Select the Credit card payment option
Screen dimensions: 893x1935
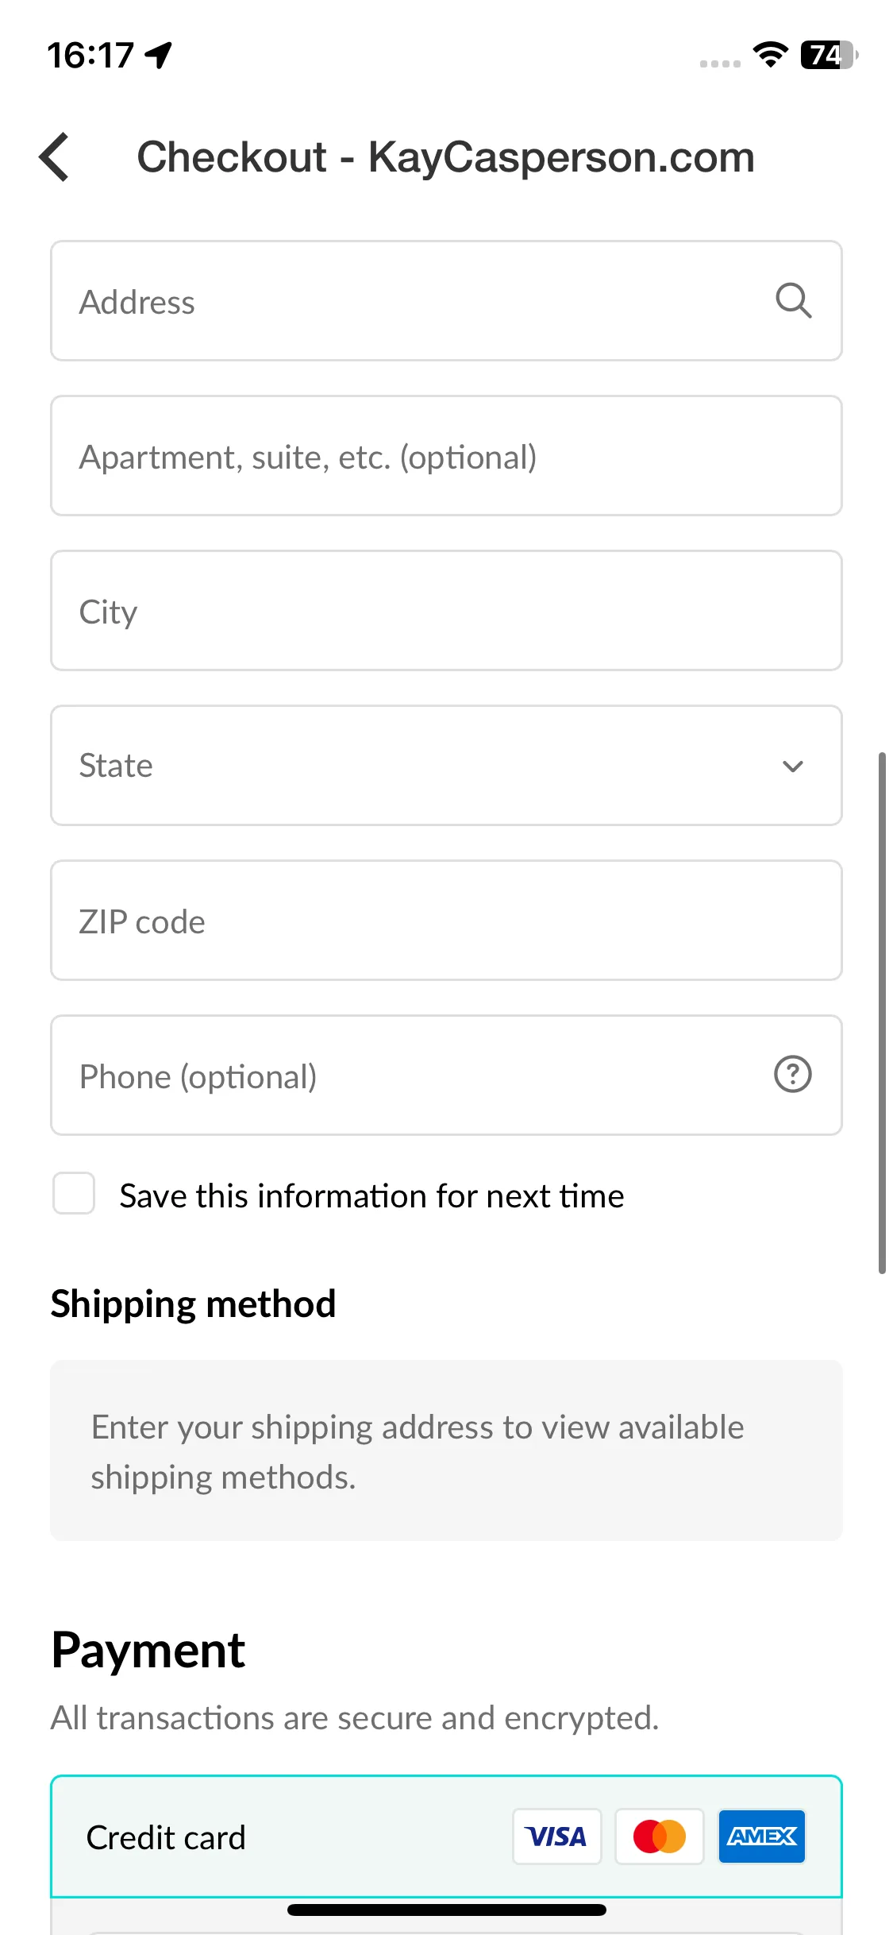446,1837
